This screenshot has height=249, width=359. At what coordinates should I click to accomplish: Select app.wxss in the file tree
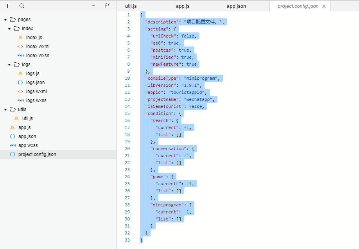click(28, 145)
